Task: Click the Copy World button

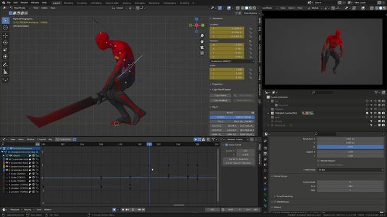Action: pos(220,95)
